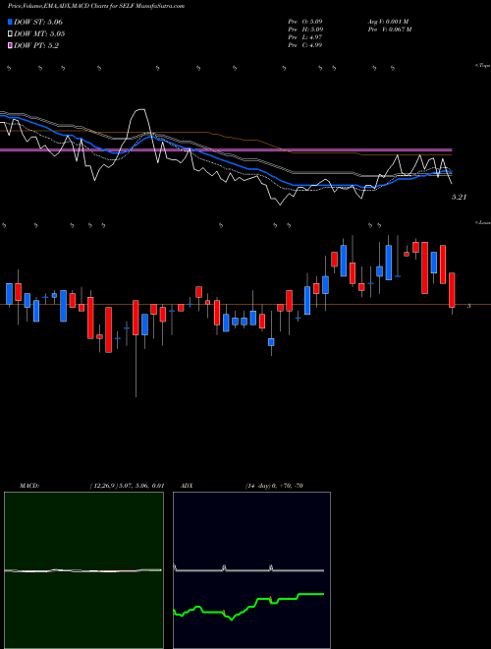The image size is (491, 649).
Task: Click the last red candlestick near level 5
Action: (x=452, y=290)
